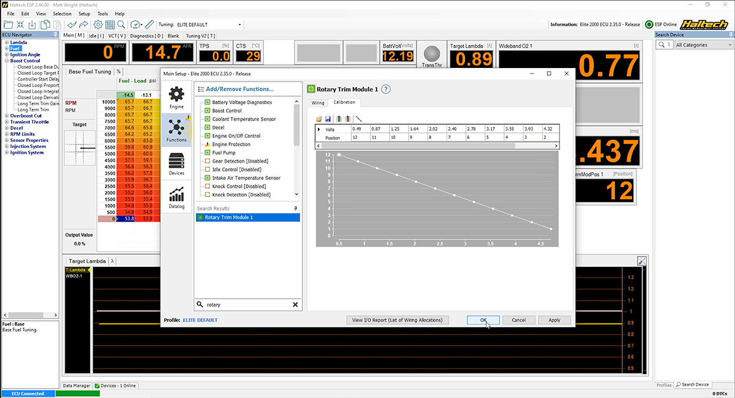This screenshot has width=735, height=398.
Task: Click the undo arrow in main toolbar
Action: click(x=72, y=24)
